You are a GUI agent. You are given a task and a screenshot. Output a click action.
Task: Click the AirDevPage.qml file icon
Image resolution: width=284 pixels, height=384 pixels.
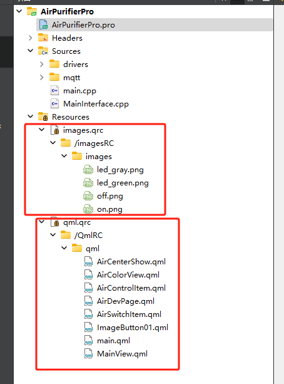click(89, 301)
